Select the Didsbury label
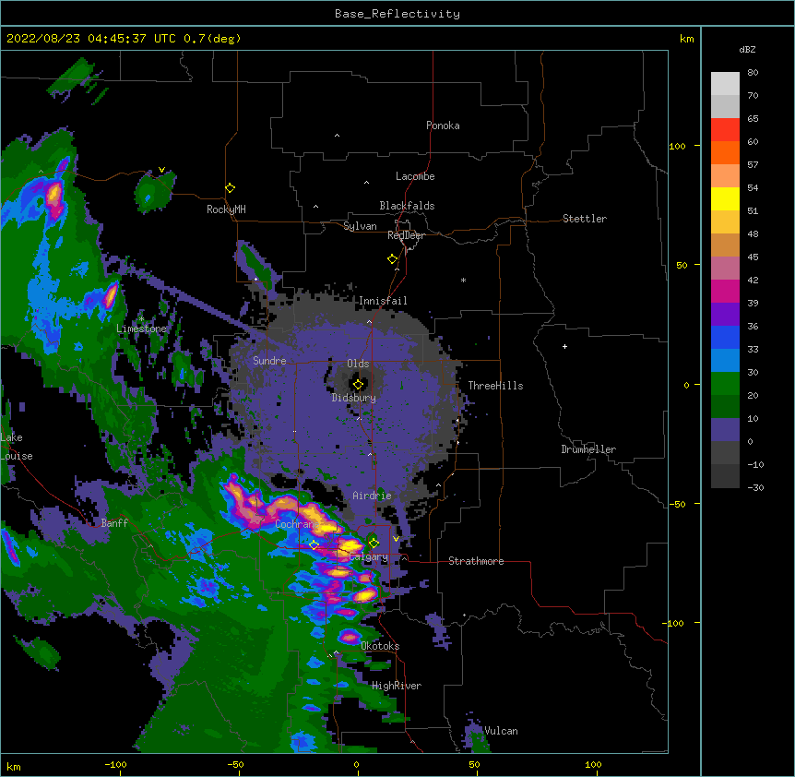The height and width of the screenshot is (777, 795). [354, 398]
